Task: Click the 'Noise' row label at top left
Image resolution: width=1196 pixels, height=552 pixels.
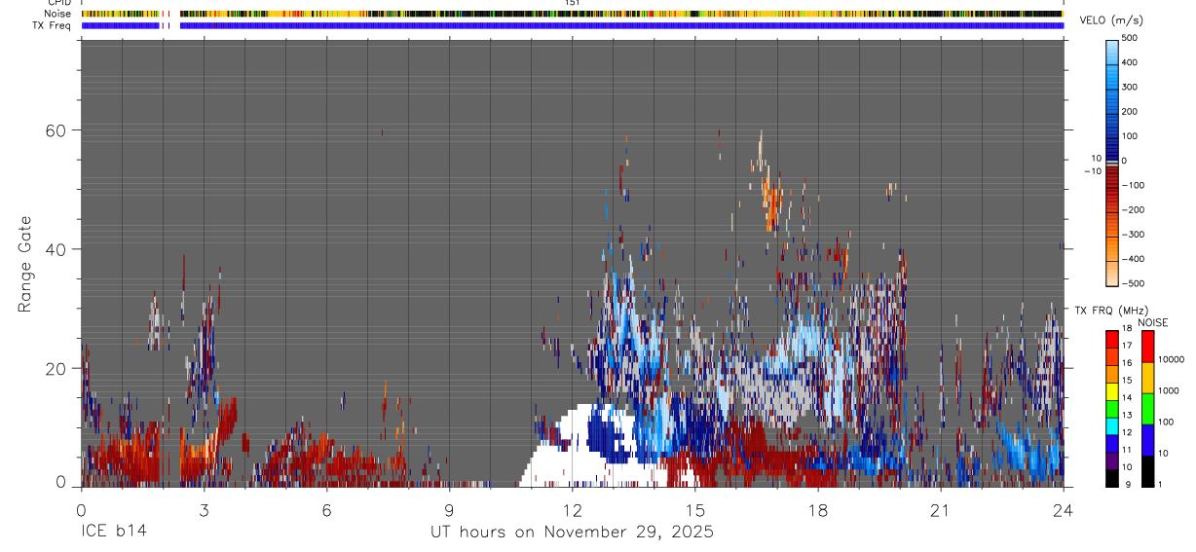Action: pos(58,14)
